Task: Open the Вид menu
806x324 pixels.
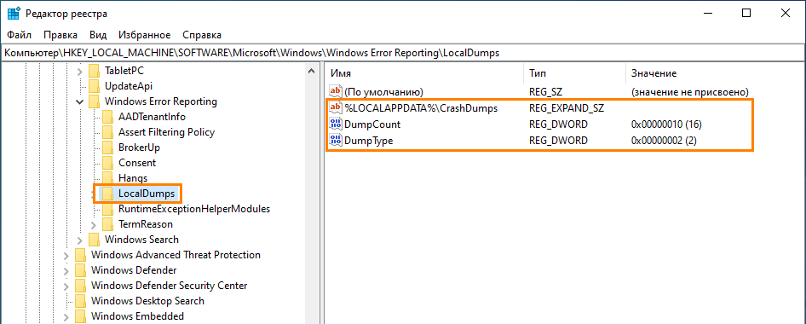Action: pyautogui.click(x=98, y=35)
